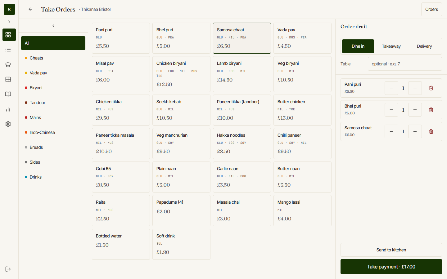Open the menu book icon

pos(8,94)
